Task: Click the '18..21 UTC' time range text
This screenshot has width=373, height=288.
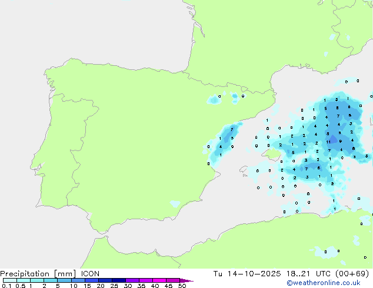Action: tap(308, 274)
